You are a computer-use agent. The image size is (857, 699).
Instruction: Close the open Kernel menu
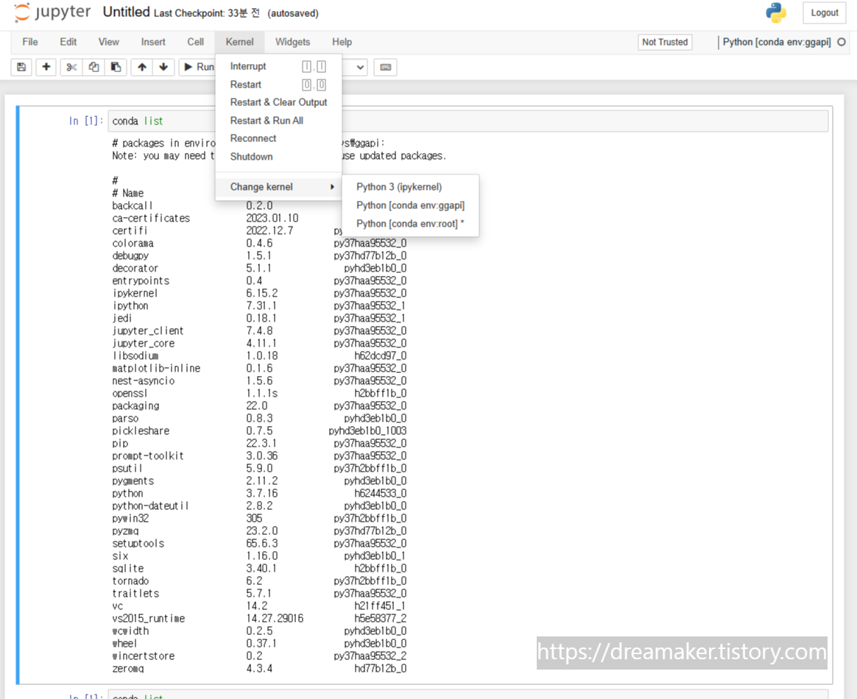tap(240, 42)
